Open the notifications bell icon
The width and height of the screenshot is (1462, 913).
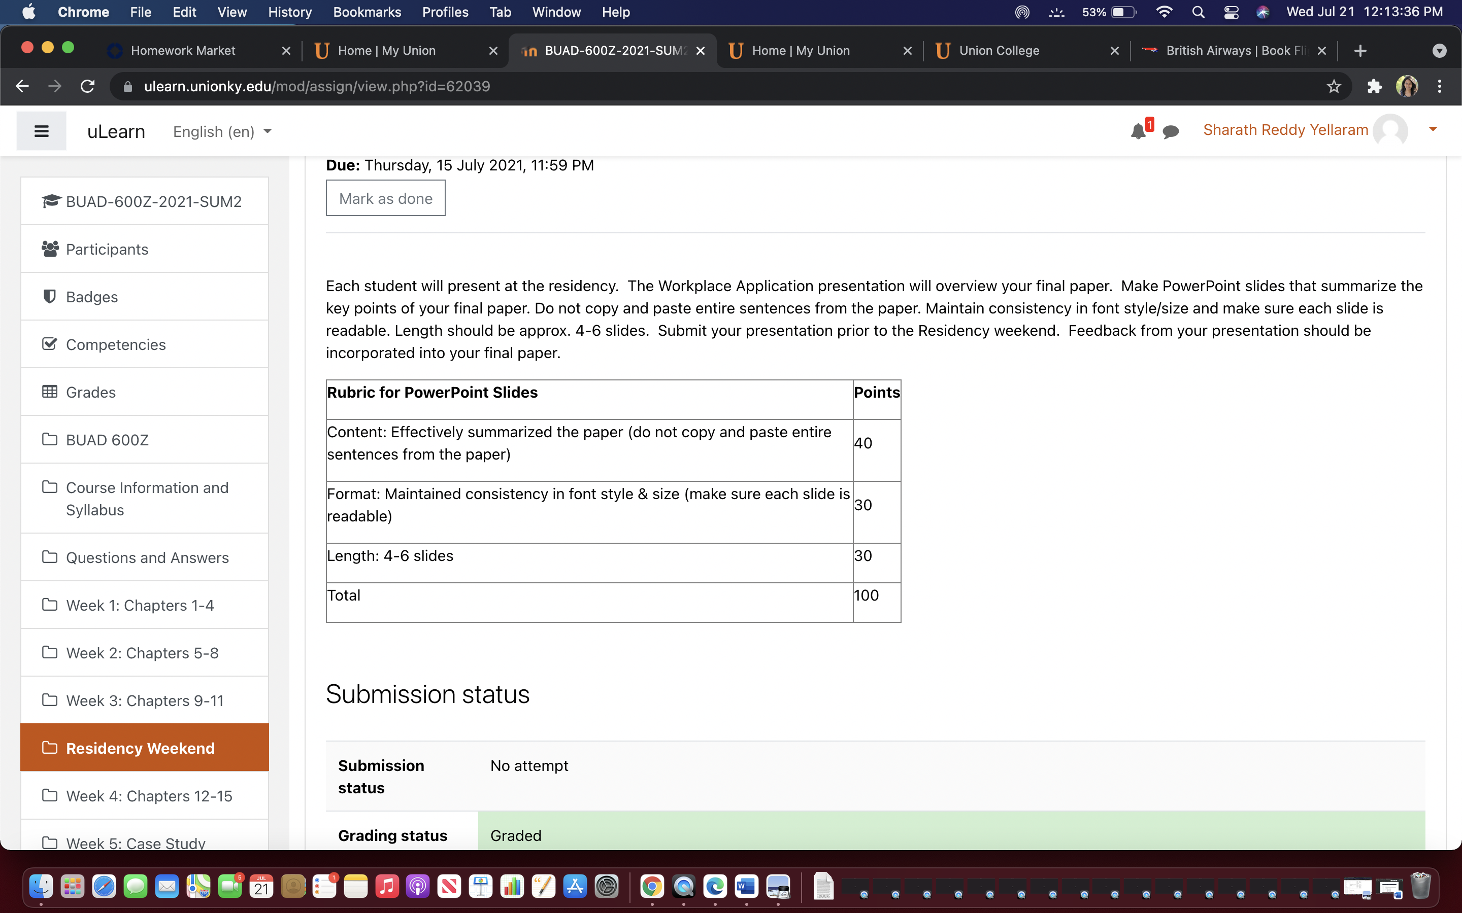[x=1138, y=131]
